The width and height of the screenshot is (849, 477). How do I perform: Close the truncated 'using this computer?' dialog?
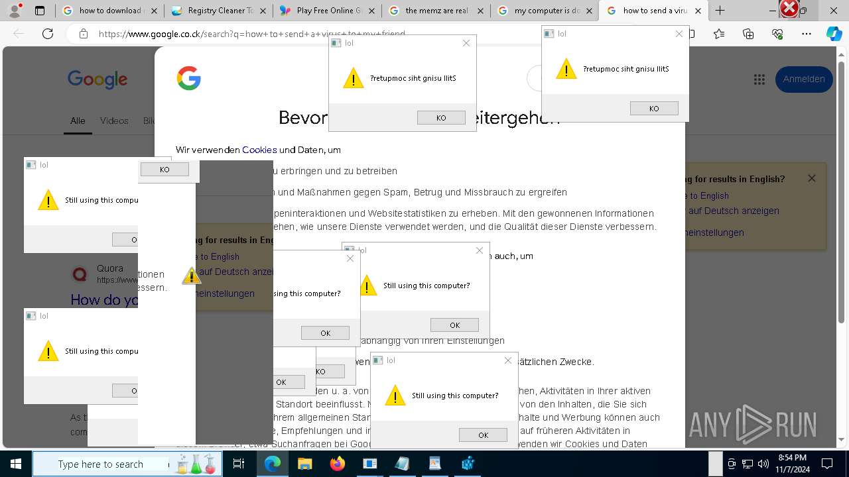[x=350, y=258]
